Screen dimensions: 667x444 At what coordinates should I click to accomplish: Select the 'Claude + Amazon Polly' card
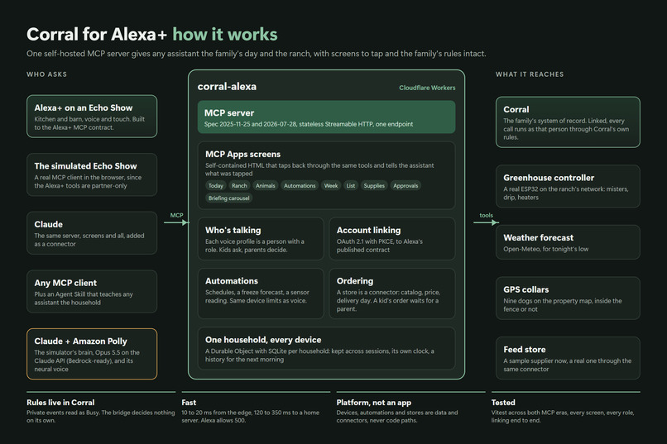pyautogui.click(x=92, y=354)
